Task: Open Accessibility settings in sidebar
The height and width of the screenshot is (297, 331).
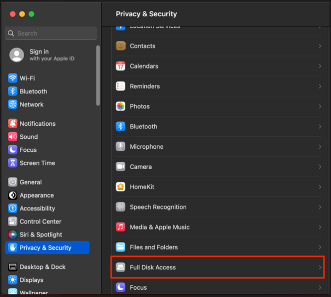Action: click(x=37, y=208)
